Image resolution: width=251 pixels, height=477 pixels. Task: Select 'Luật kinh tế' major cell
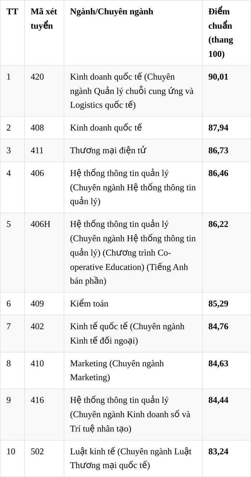133,458
